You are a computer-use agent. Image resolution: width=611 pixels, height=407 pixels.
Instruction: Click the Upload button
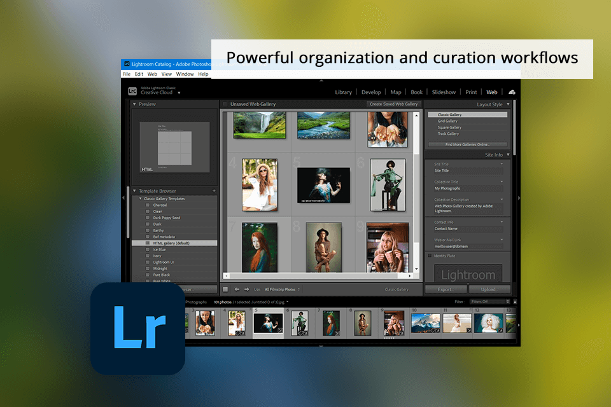coord(489,289)
